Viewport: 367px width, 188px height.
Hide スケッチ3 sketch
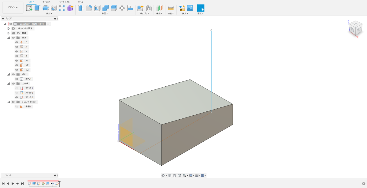[x=17, y=97]
